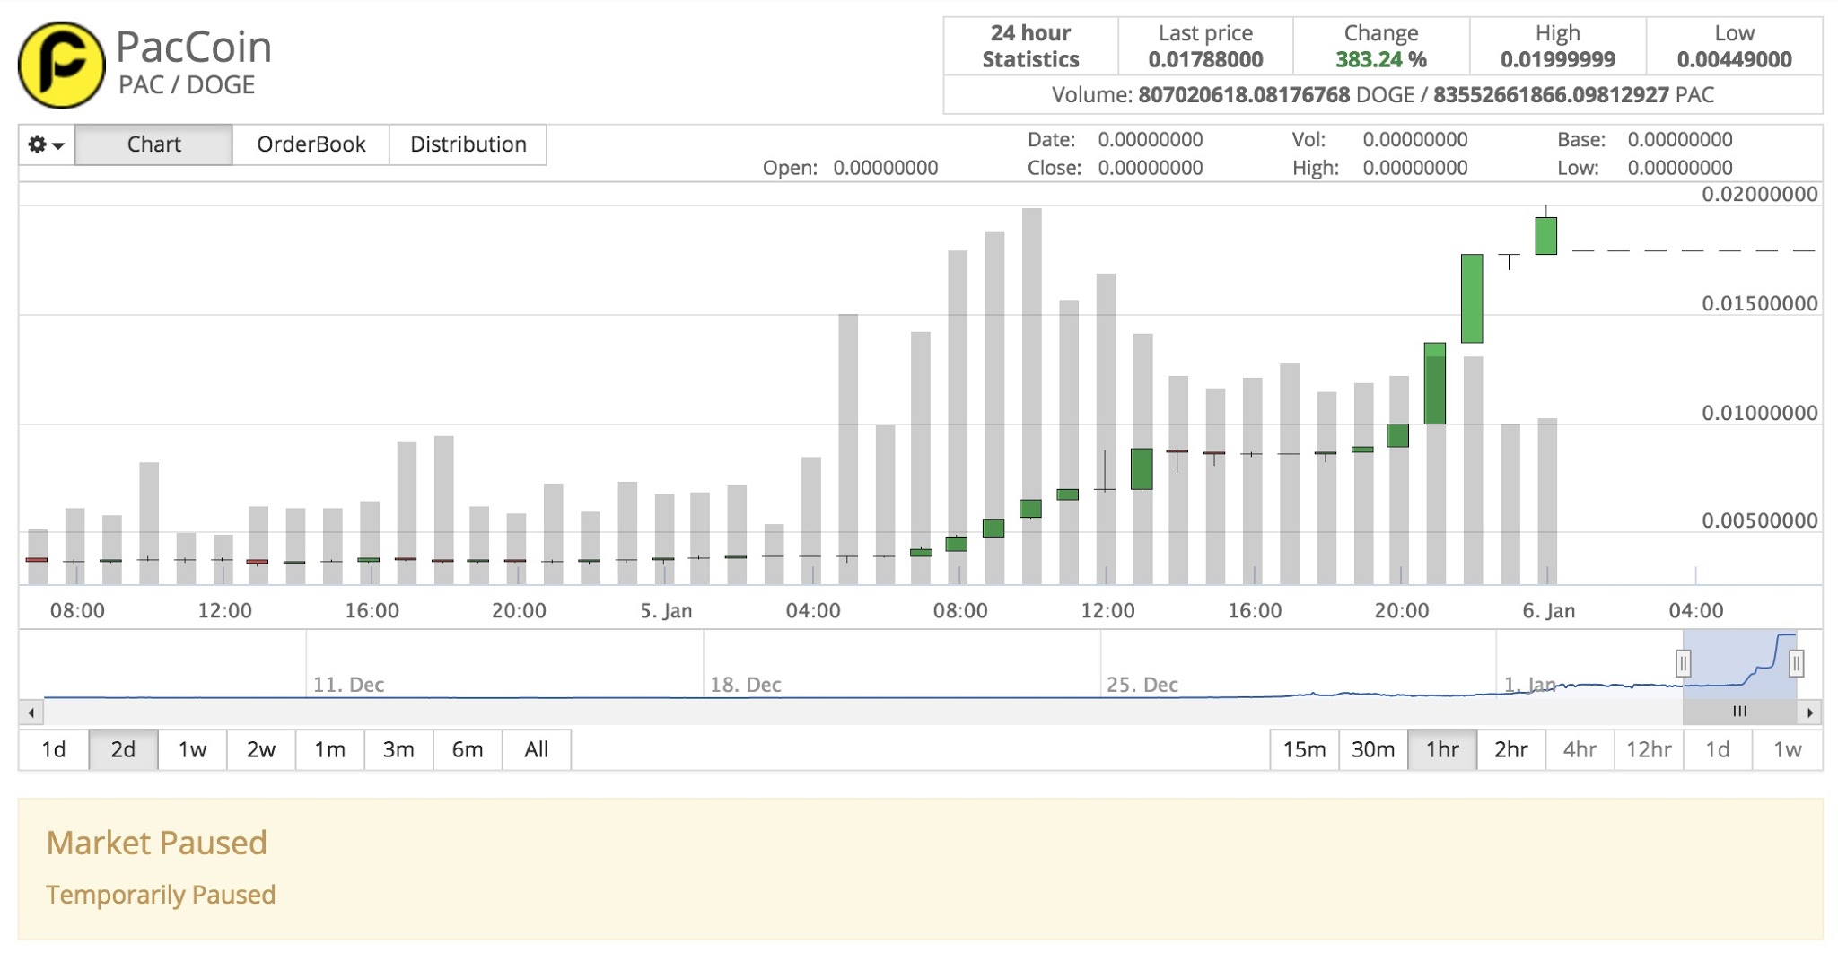Click the 24 hour Statistics label

[x=1030, y=47]
